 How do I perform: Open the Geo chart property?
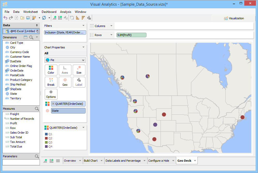(65, 82)
